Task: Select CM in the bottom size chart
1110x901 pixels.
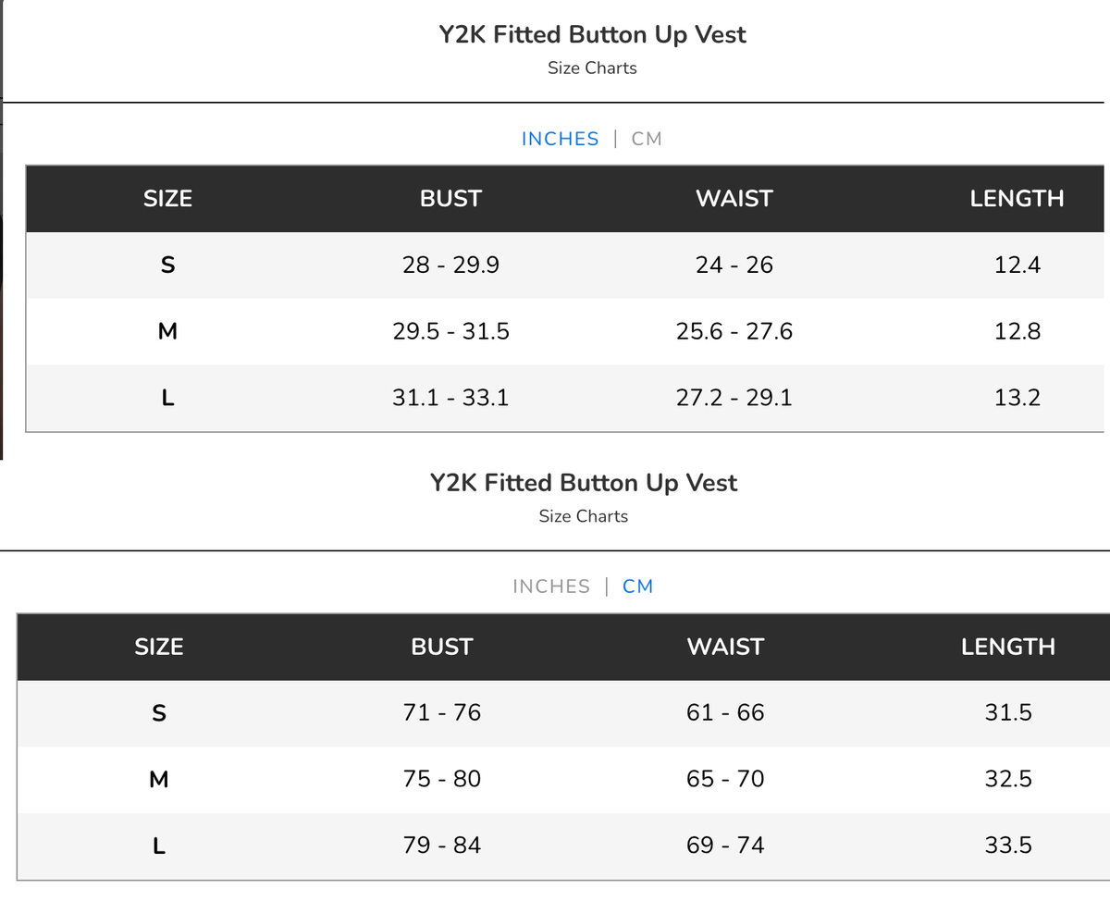Action: tap(638, 586)
